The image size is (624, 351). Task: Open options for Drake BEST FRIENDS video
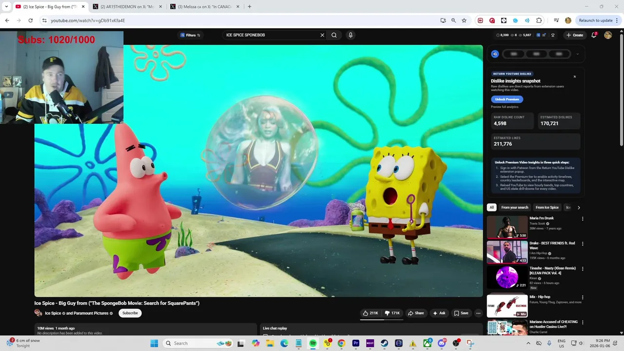583,244
